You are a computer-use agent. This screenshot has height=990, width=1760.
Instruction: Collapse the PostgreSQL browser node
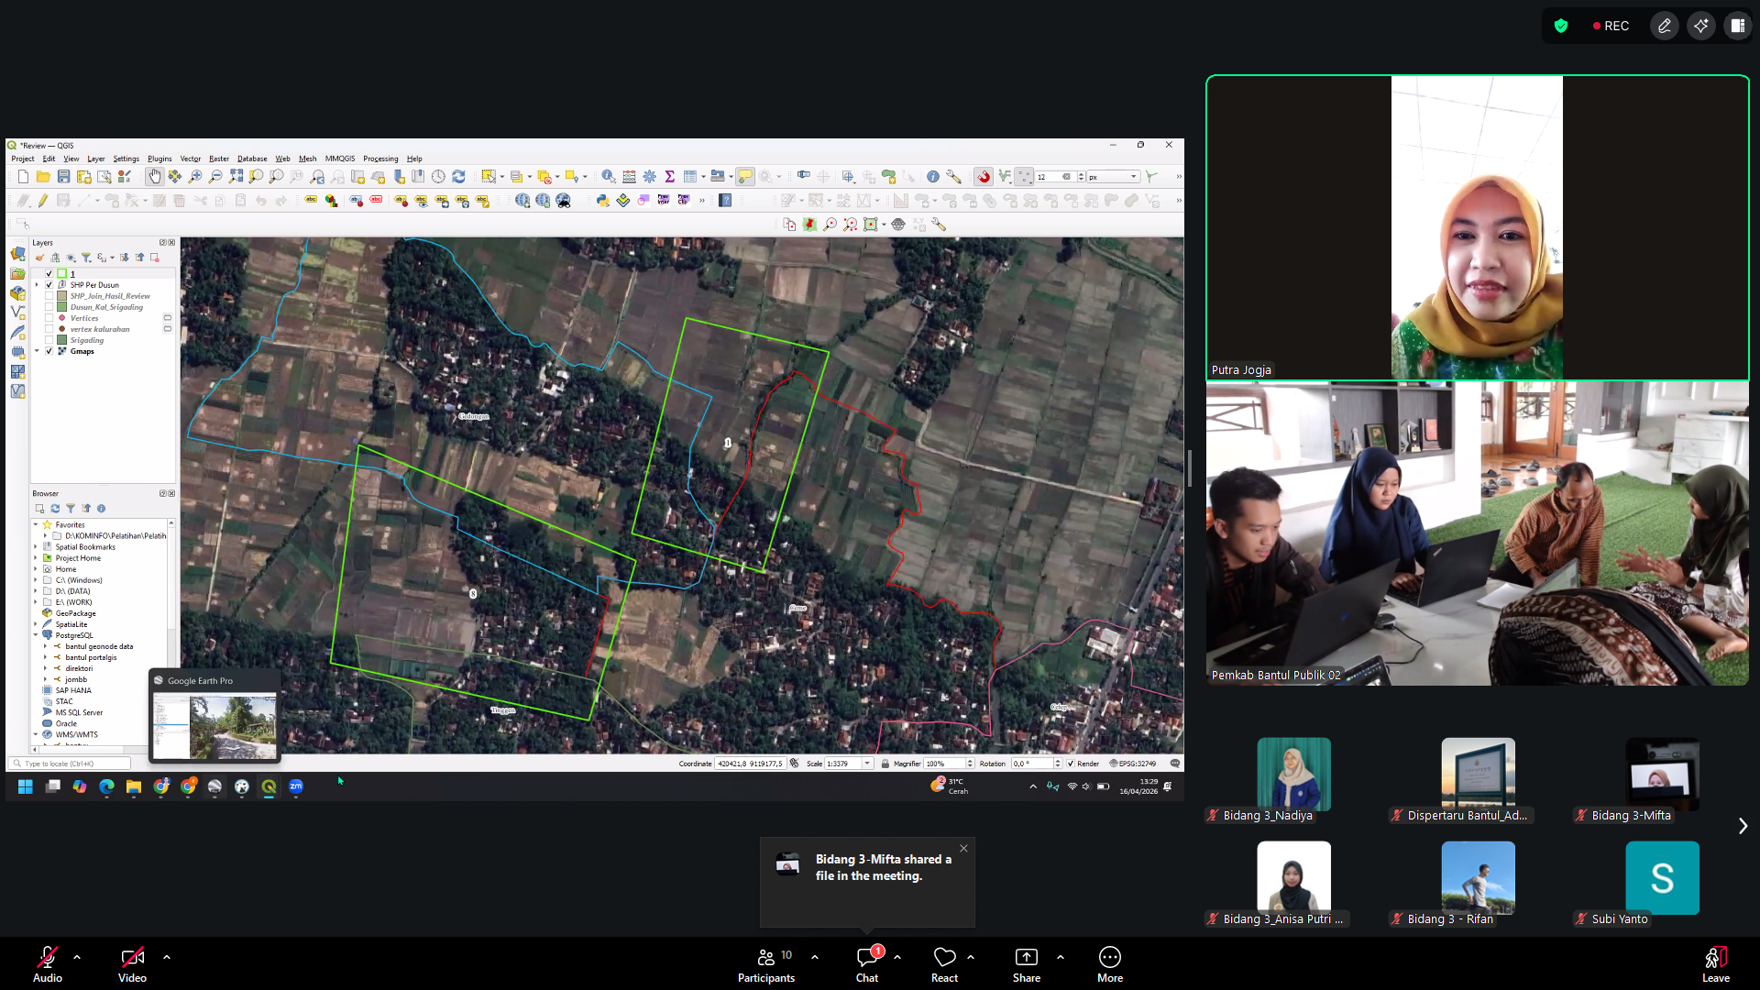tap(37, 635)
